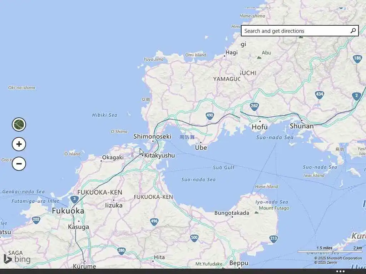
Task: Select the Fukuoka city label
Action: (68, 211)
